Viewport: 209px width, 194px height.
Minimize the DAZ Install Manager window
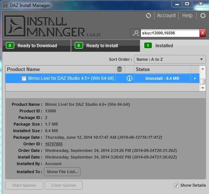(177, 4)
